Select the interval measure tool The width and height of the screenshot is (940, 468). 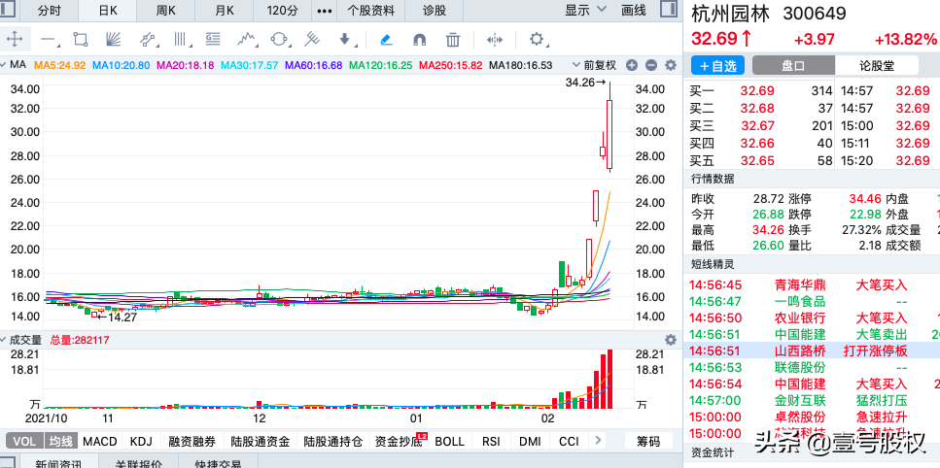click(495, 40)
